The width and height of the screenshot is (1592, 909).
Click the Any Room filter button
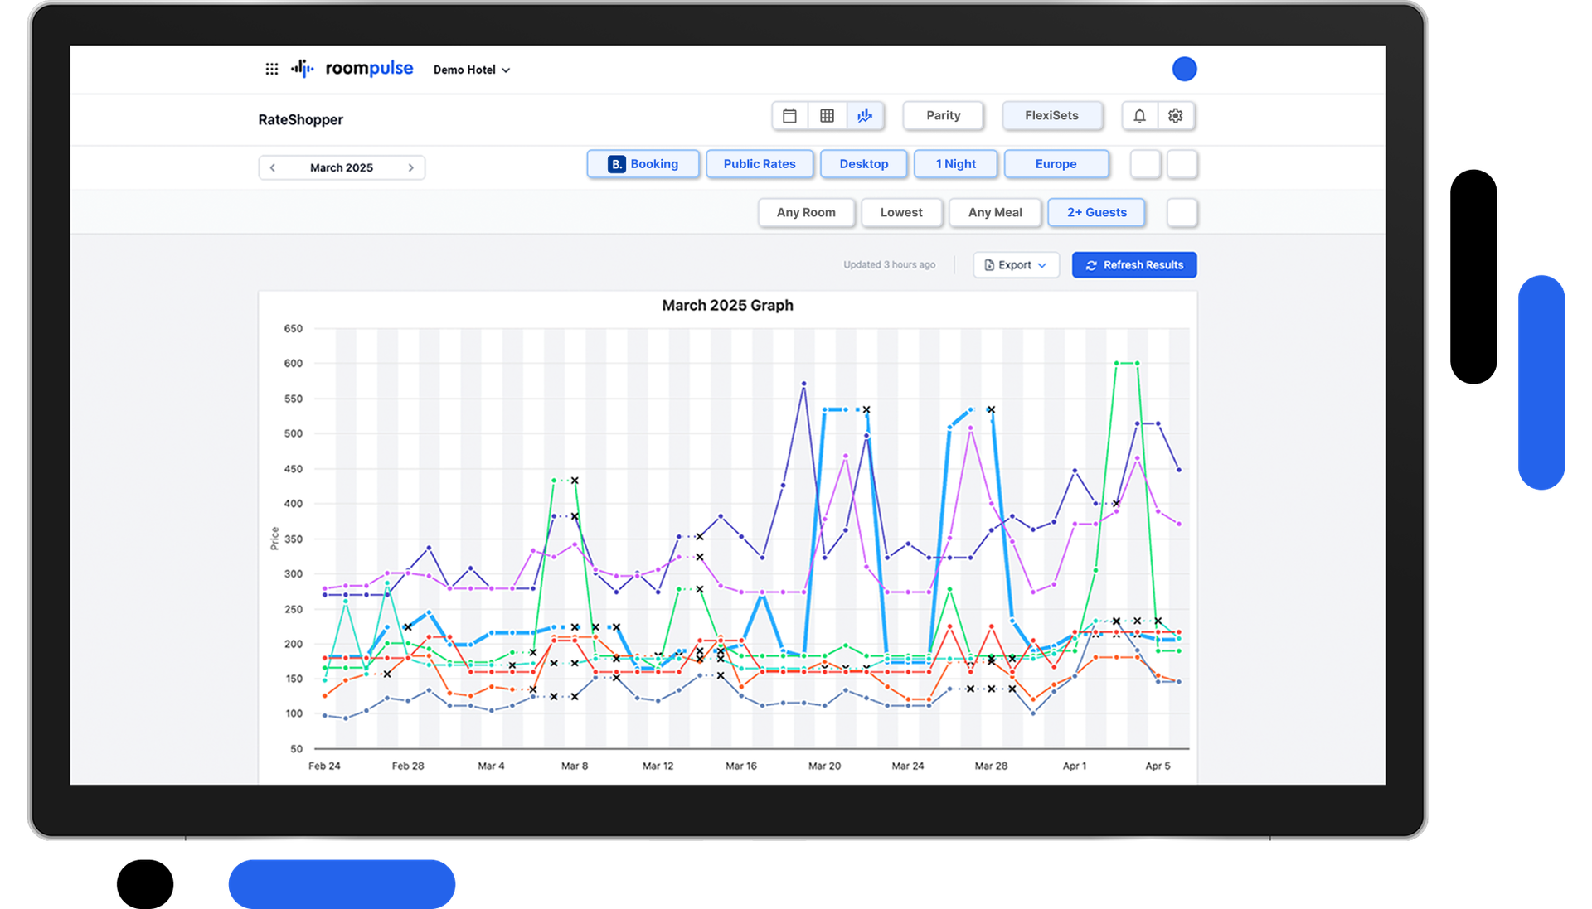805,213
